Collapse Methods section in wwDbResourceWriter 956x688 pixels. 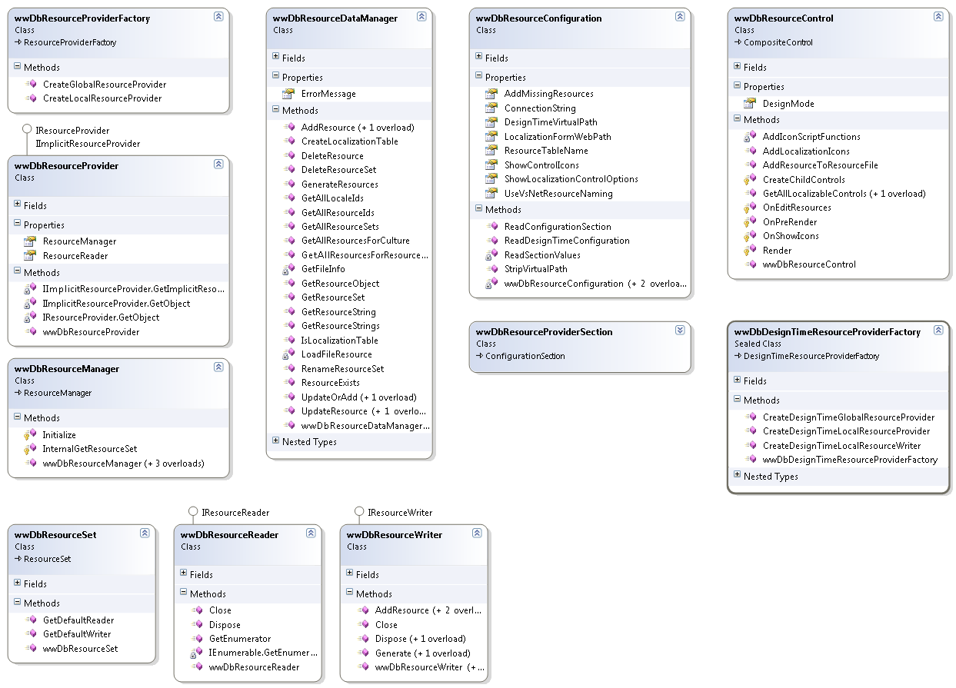[x=350, y=593]
